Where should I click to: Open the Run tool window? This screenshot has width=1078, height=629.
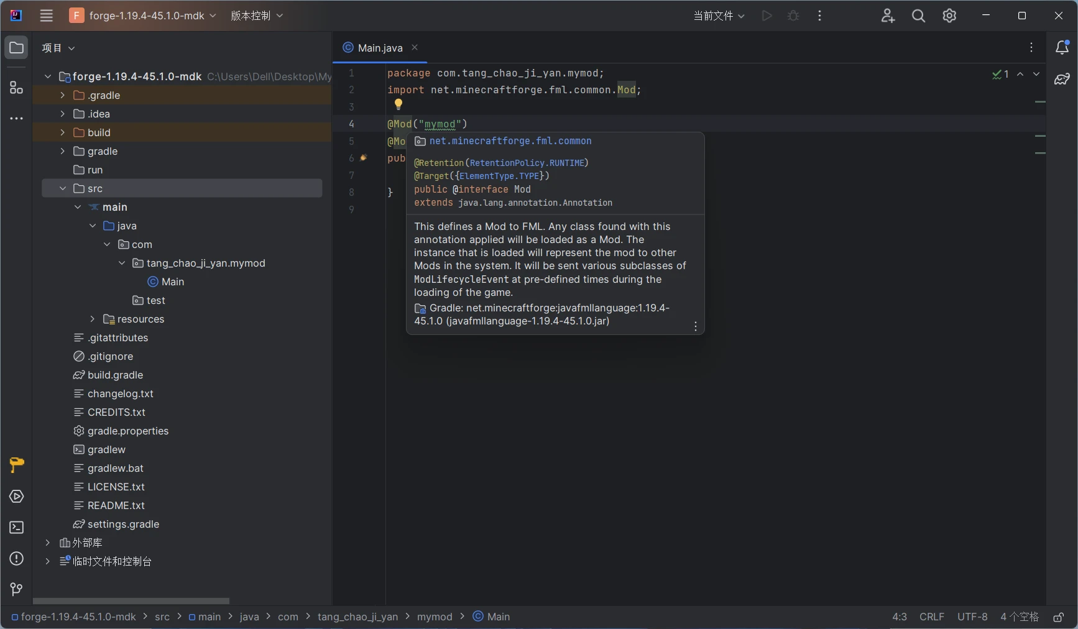coord(16,496)
